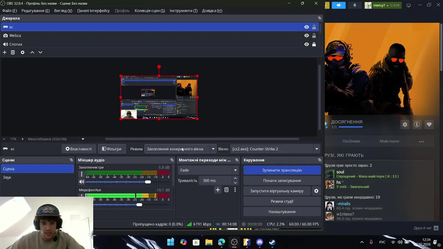
Task: Open mercy? Steam account dropdown
Action: point(382,5)
